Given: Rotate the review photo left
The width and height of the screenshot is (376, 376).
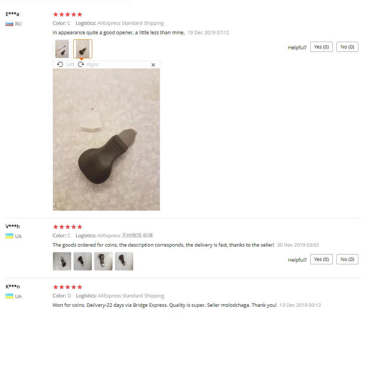Looking at the screenshot, I should pos(66,65).
